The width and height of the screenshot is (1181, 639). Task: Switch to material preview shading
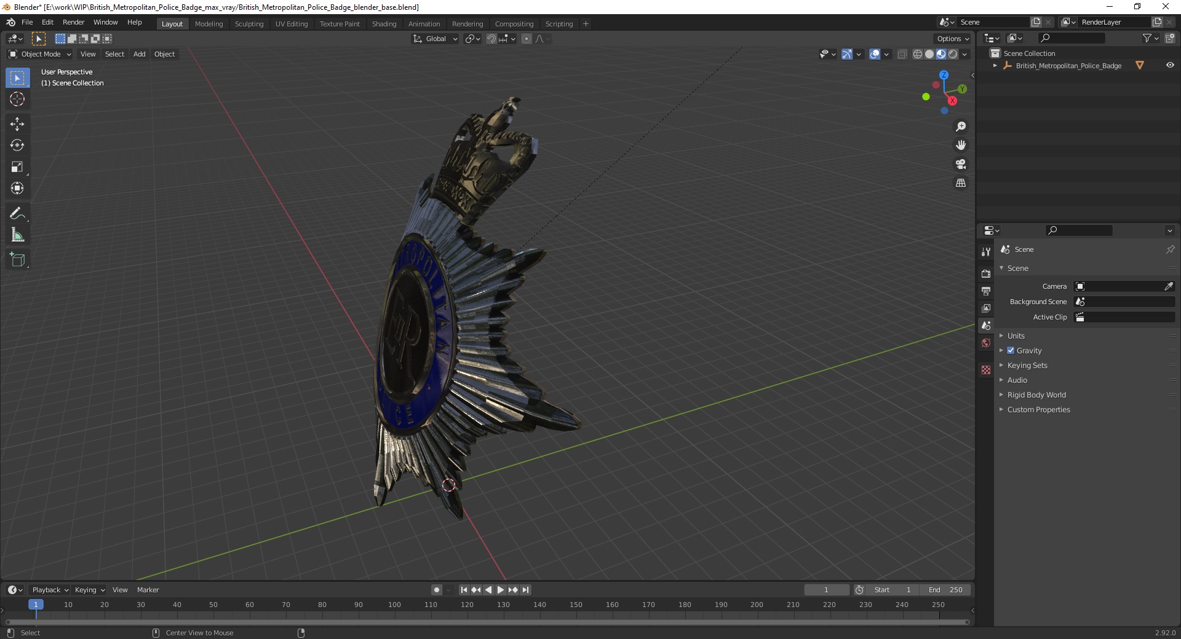tap(941, 54)
